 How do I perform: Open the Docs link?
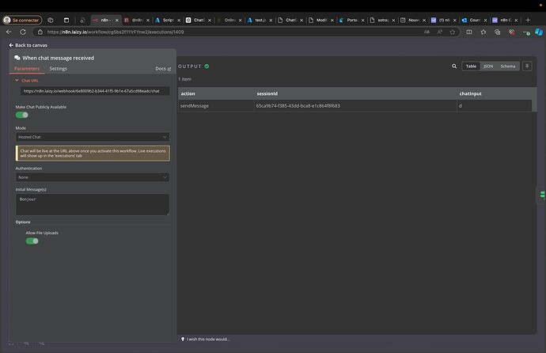pos(163,69)
